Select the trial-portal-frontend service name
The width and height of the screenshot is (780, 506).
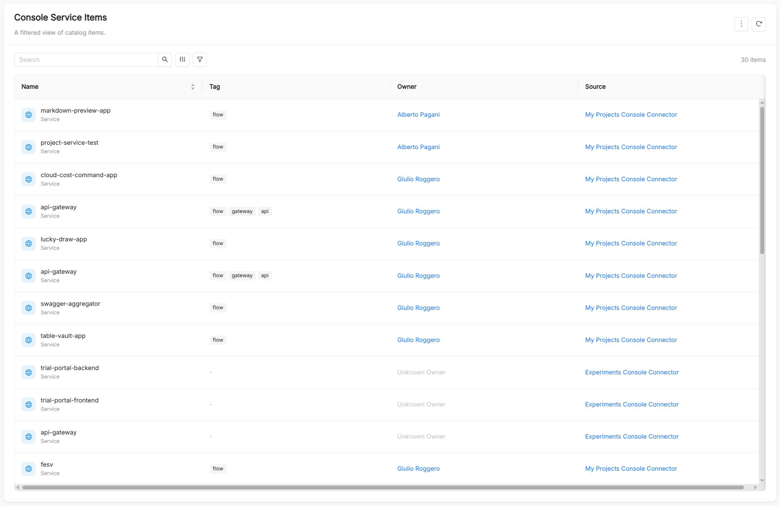tap(70, 401)
